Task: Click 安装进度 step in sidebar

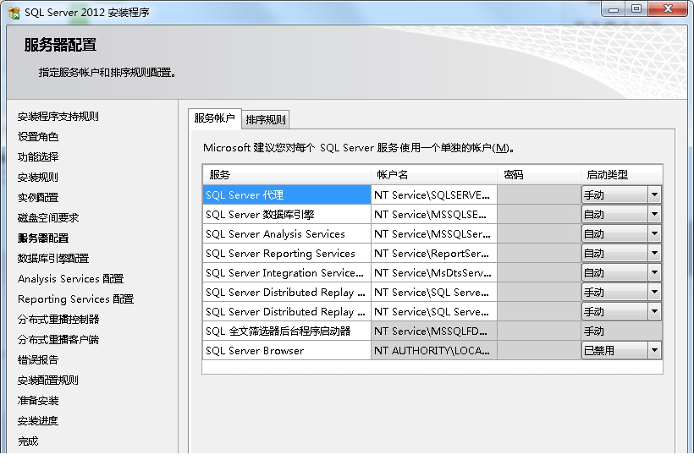Action: tap(38, 421)
